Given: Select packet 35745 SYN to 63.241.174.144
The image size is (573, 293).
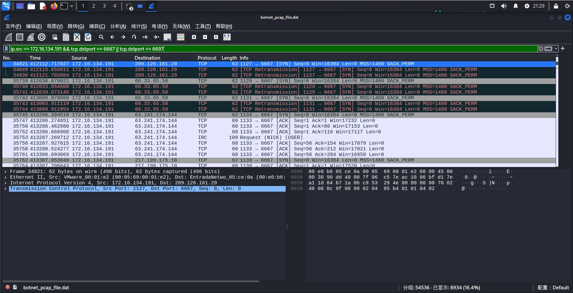Looking at the screenshot, I should pyautogui.click(x=279, y=115).
